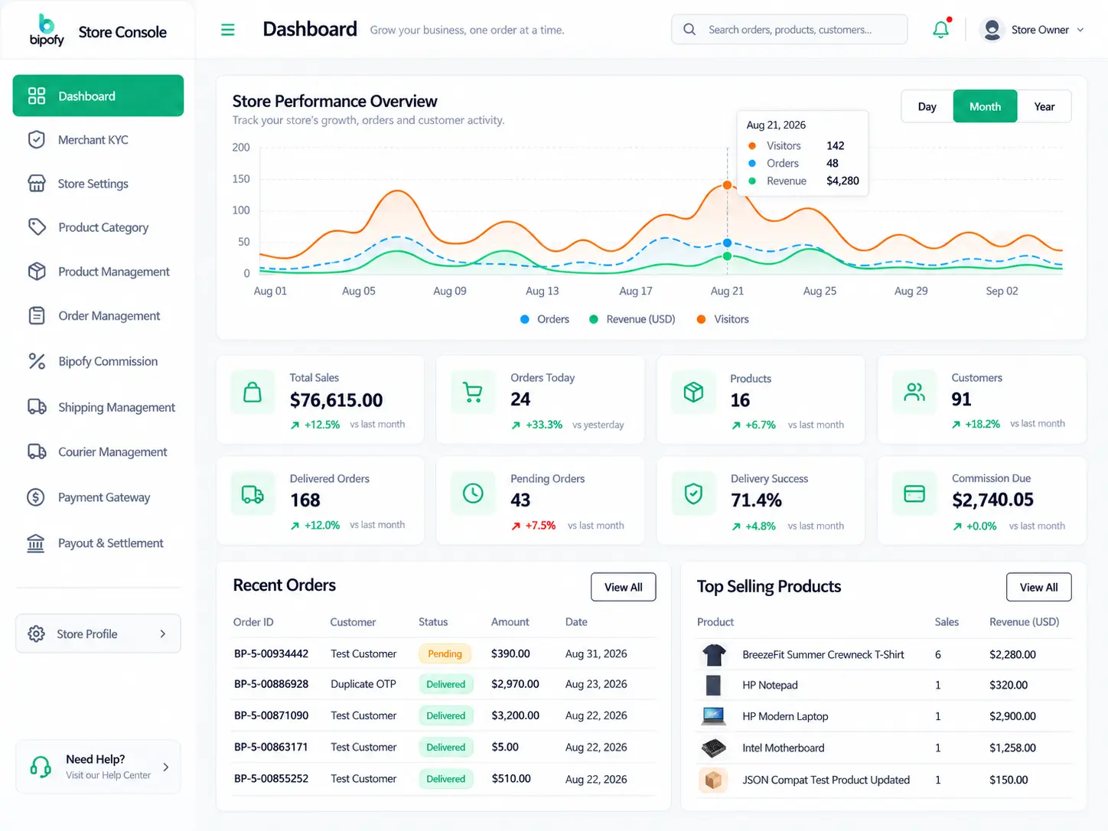1108x831 pixels.
Task: Navigate to Payout & Settlement
Action: pos(98,543)
